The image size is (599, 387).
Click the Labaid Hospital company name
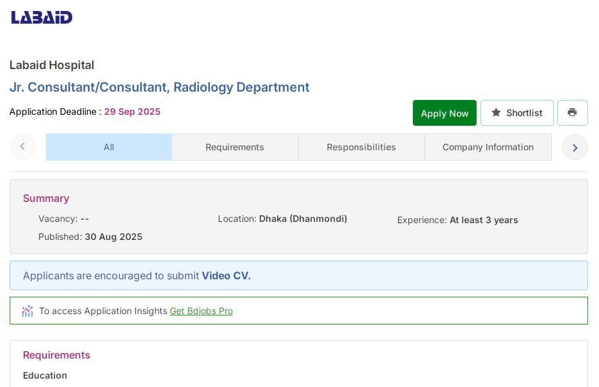[52, 65]
